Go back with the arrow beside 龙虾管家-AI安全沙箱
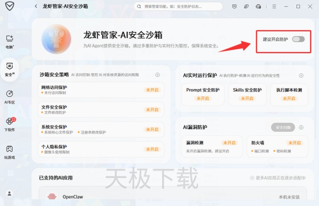This screenshot has width=319, height=206. 36,6
